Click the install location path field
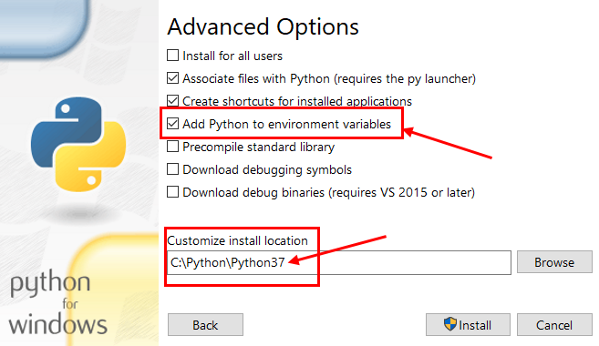 [x=339, y=262]
